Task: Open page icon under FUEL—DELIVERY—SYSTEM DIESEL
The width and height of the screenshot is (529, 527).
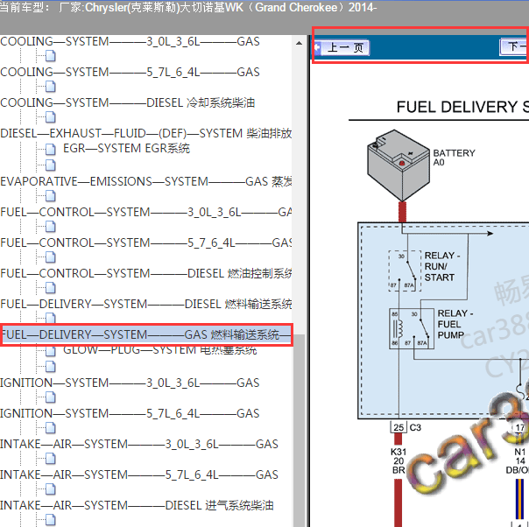Action: click(x=50, y=318)
